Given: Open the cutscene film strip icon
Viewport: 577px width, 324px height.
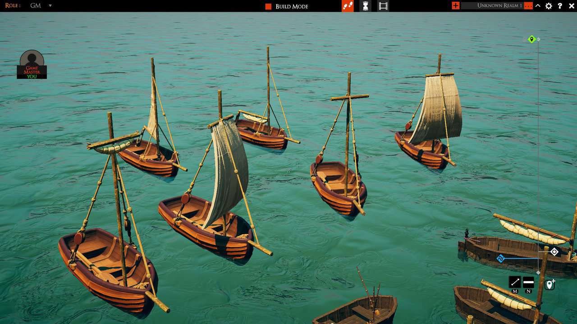Looking at the screenshot, I should [383, 5].
